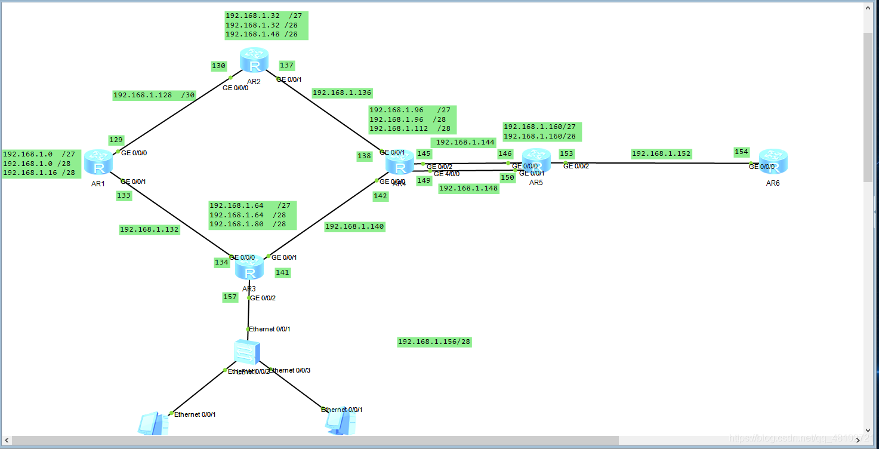Click the green 154 address tag
Viewport: 879px width, 449px height.
pyautogui.click(x=742, y=152)
